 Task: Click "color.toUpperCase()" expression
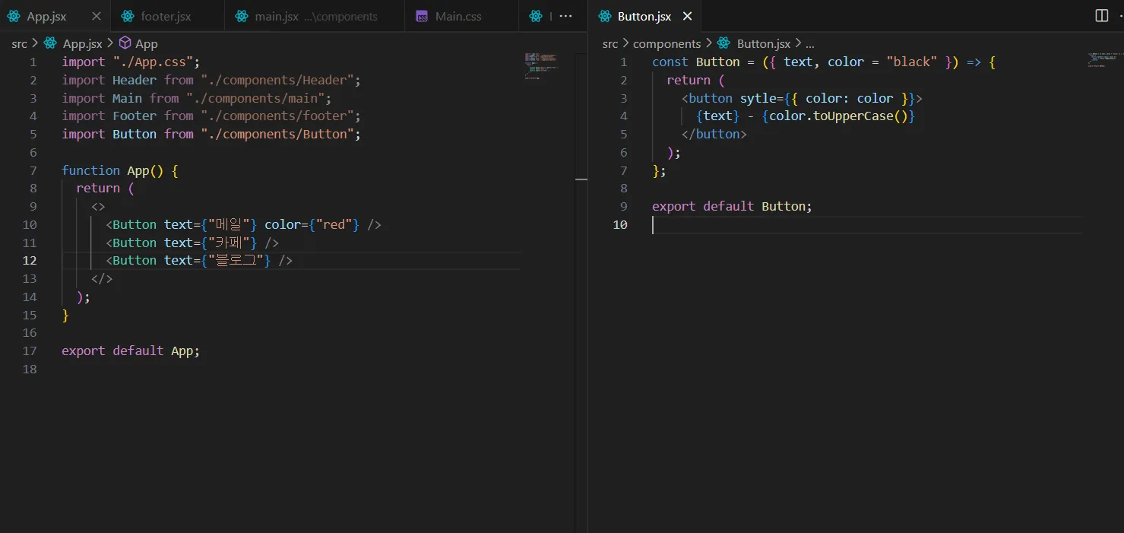[x=839, y=116]
